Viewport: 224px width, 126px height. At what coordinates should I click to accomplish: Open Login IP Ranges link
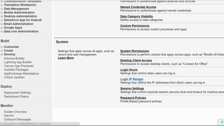132,79
